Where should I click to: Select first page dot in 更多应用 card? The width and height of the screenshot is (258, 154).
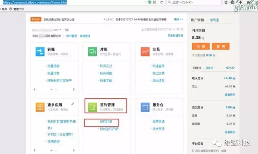click(52, 150)
